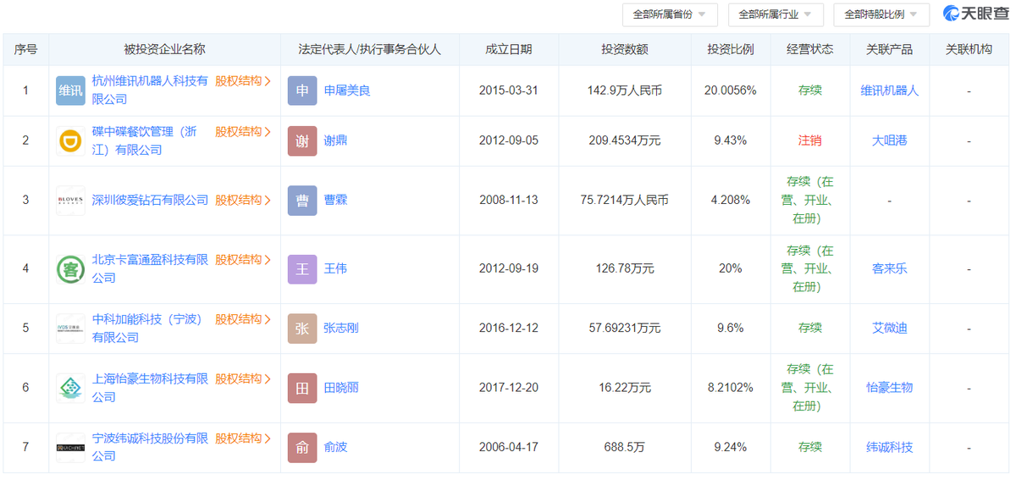
Task: Click the 上海怡豪生物 company logo
Action: (x=70, y=388)
